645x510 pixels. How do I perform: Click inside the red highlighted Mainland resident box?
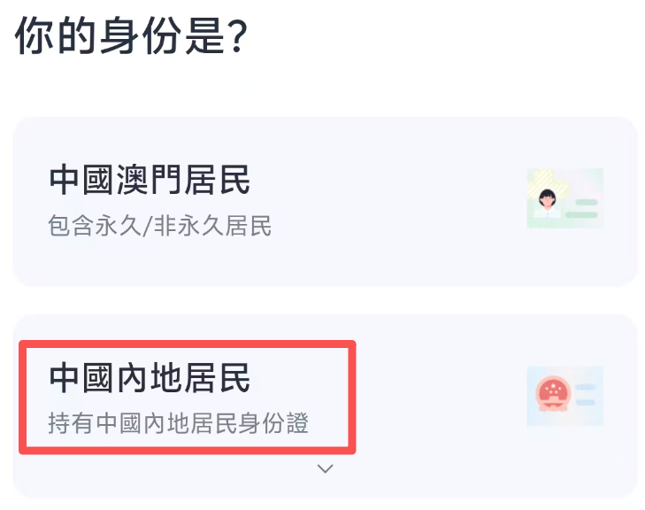tap(187, 398)
